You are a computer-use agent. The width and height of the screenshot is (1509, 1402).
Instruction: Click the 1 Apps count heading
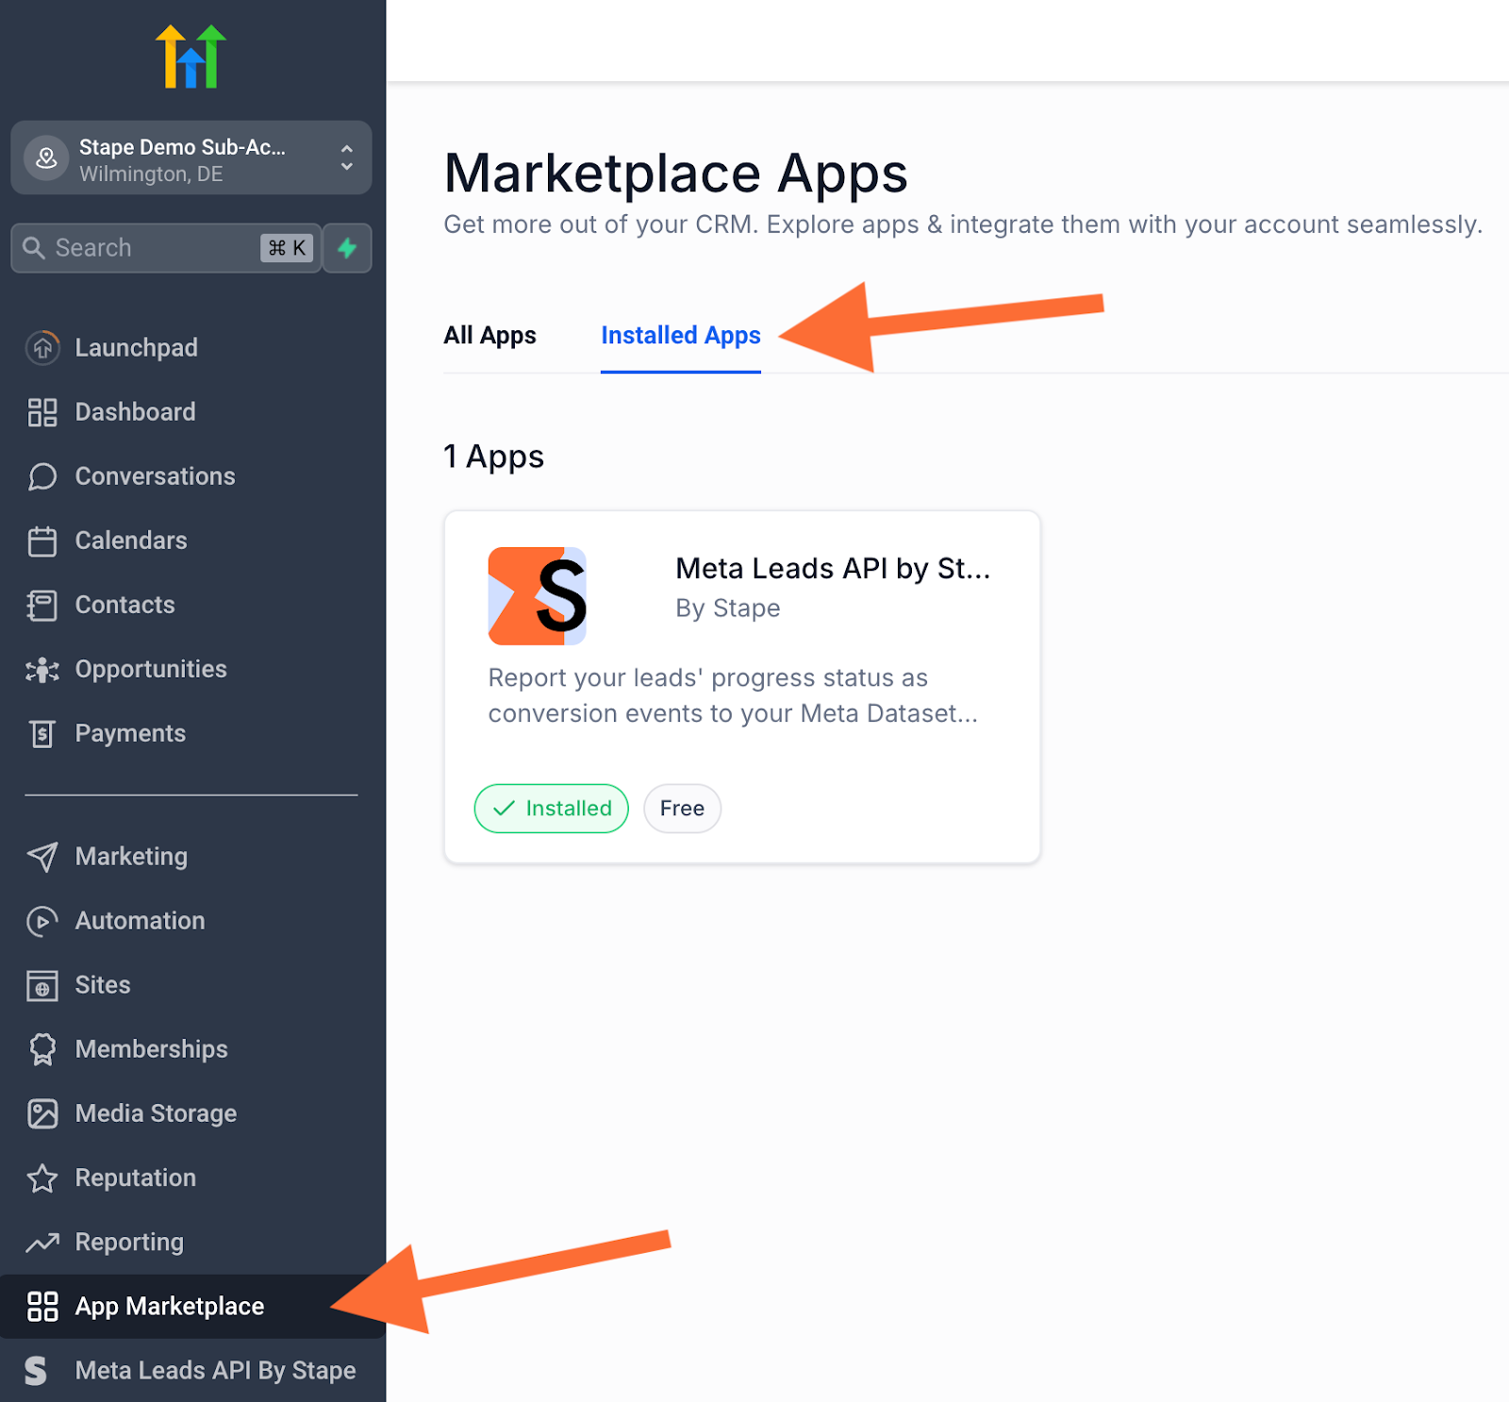coord(493,457)
